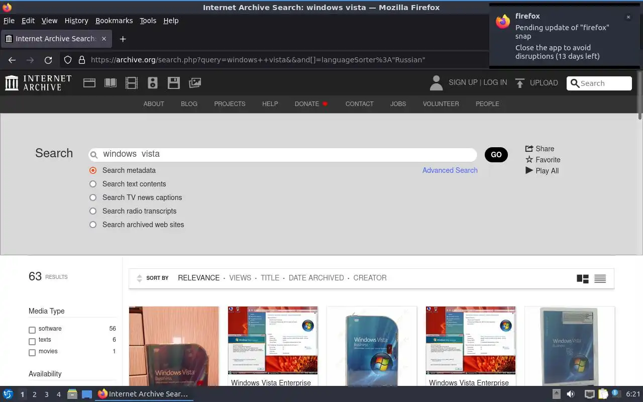Reload the current page
Viewport: 643px width, 402px height.
48,60
